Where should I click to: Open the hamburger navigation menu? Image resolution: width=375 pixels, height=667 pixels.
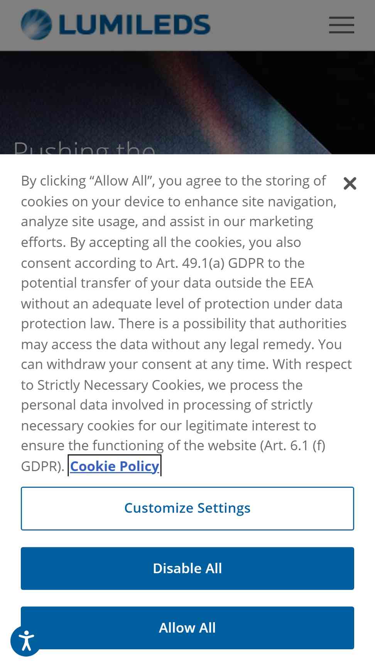pyautogui.click(x=341, y=25)
